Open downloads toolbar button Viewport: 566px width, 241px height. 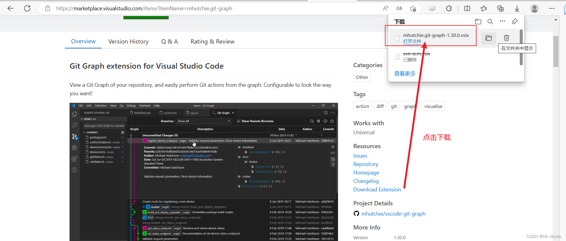click(x=517, y=8)
